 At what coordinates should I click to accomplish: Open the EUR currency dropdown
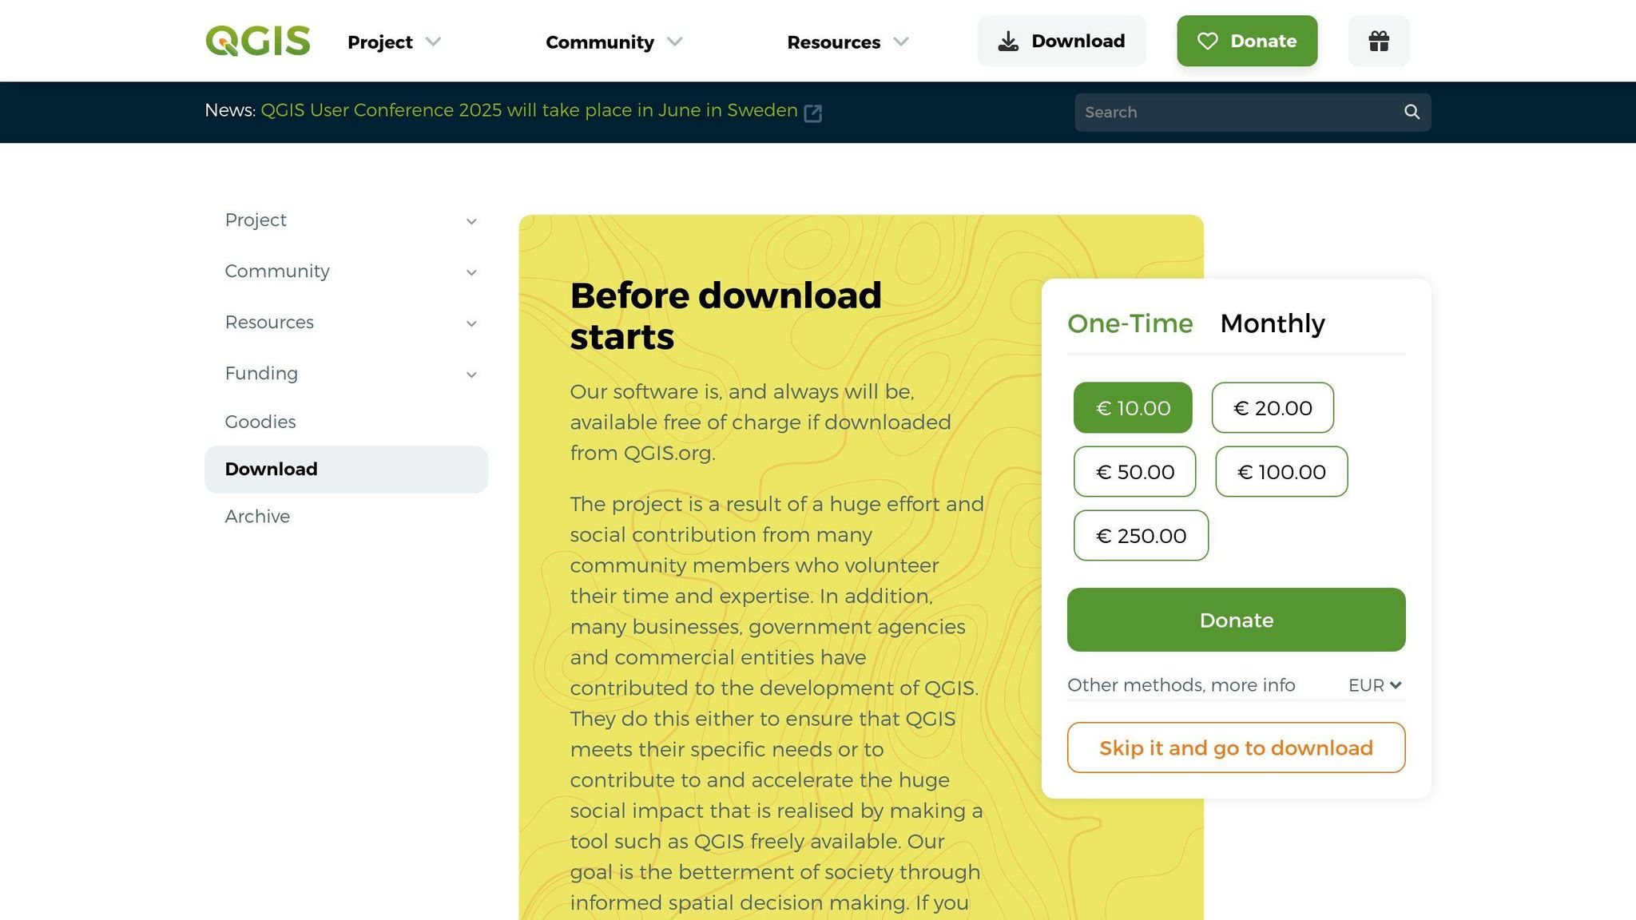[x=1375, y=685]
